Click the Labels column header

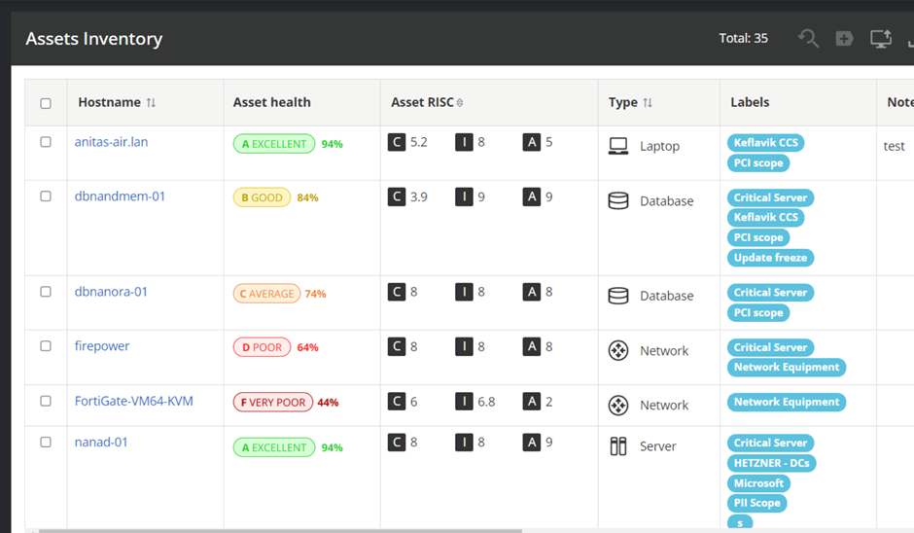tap(750, 102)
